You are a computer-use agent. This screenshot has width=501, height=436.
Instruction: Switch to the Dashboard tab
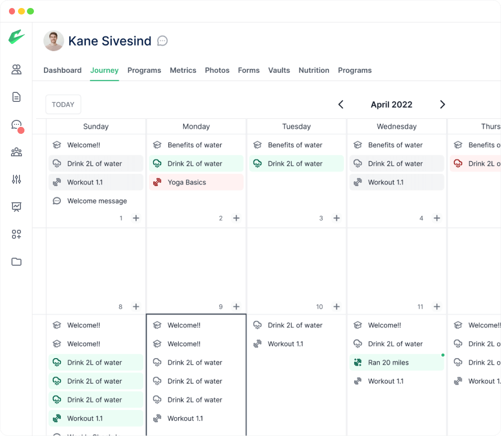point(62,70)
